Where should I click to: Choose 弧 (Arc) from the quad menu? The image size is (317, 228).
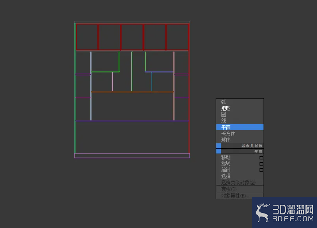pyautogui.click(x=240, y=102)
